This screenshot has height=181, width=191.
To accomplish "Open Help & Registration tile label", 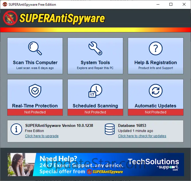I will [156, 62].
